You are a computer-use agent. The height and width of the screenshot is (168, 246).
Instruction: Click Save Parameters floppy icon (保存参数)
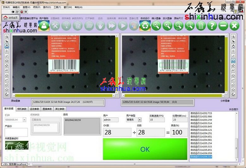pyautogui.click(x=66, y=26)
